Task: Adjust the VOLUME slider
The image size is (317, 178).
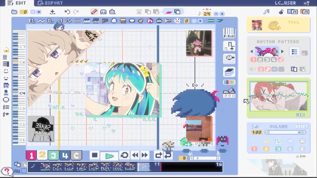Action: tap(285, 133)
